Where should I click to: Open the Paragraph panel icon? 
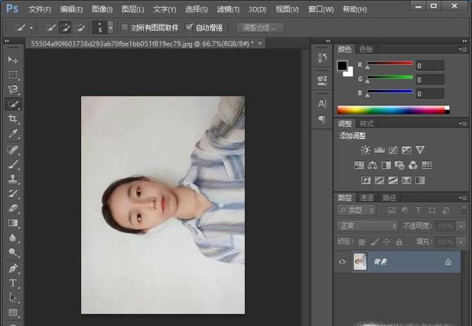(x=322, y=120)
